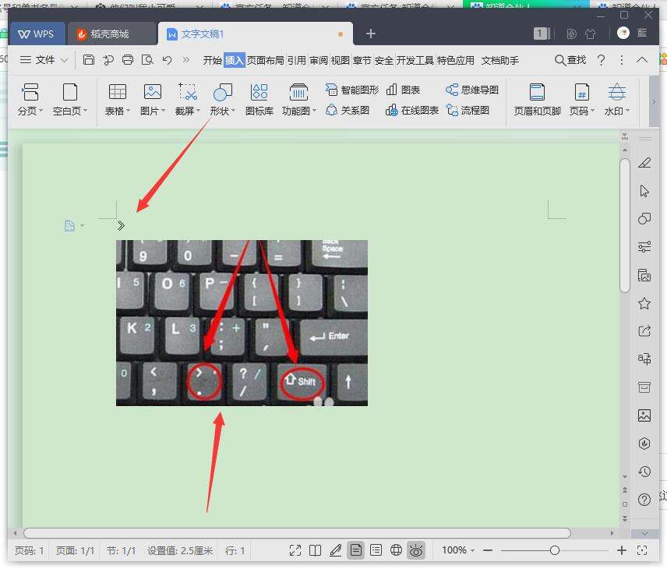This screenshot has width=667, height=569.
Task: Expand the ribbon overflow right arrow
Action: 655,101
